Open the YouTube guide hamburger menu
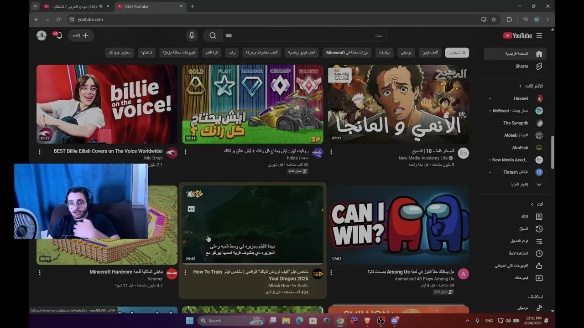Image resolution: width=584 pixels, height=328 pixels. 539,36
